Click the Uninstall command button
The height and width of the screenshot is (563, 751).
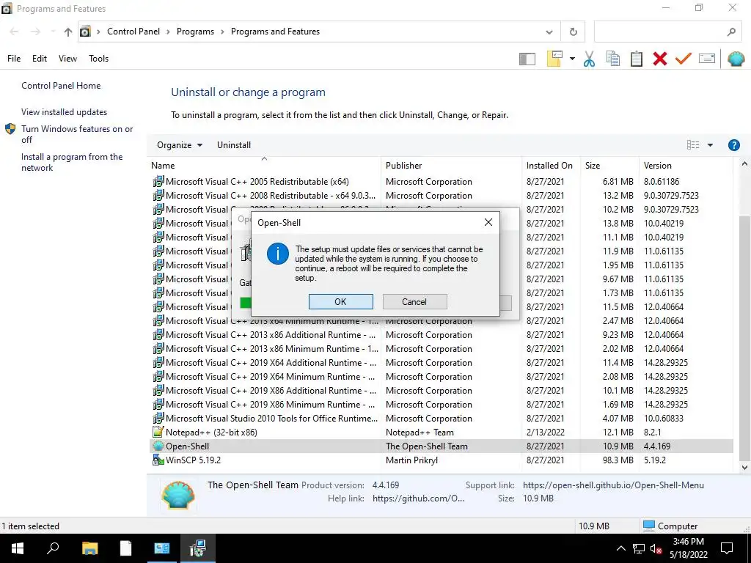click(234, 145)
